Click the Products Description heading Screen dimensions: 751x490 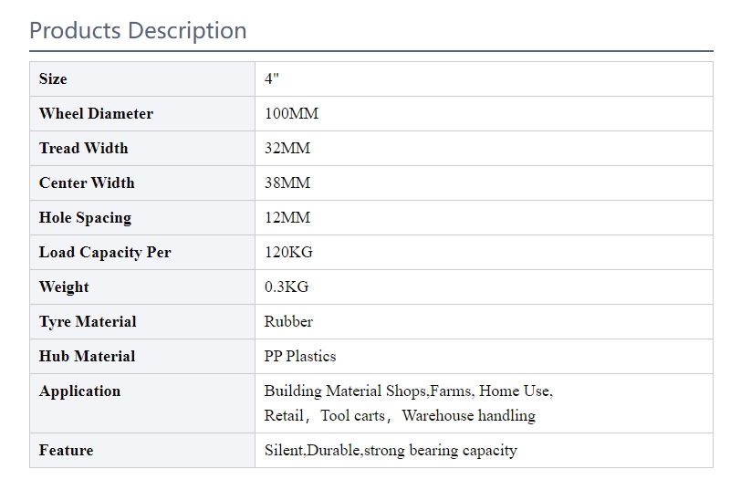tap(138, 31)
